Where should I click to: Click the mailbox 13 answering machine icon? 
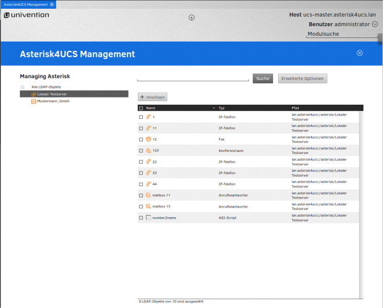pos(149,206)
